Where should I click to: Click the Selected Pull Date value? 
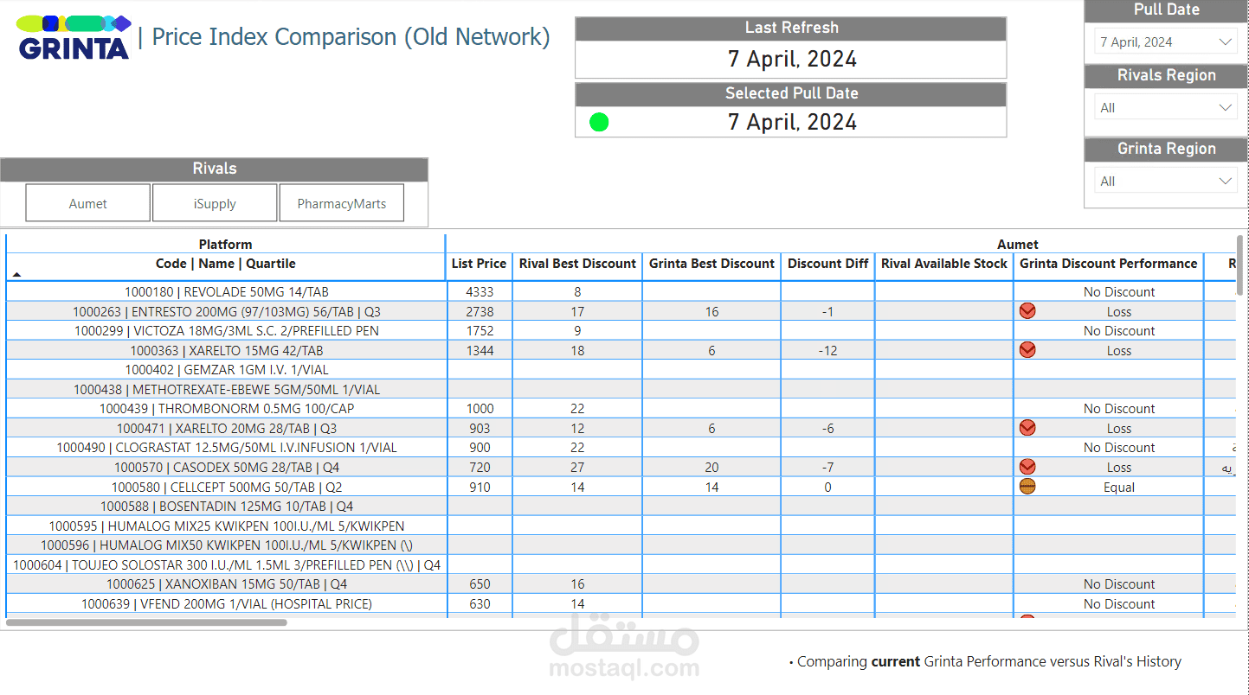tap(792, 122)
